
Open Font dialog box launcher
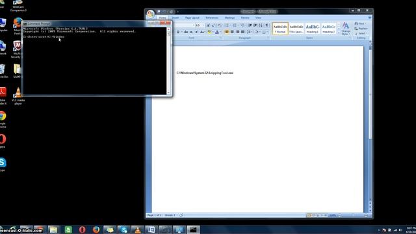[220, 38]
